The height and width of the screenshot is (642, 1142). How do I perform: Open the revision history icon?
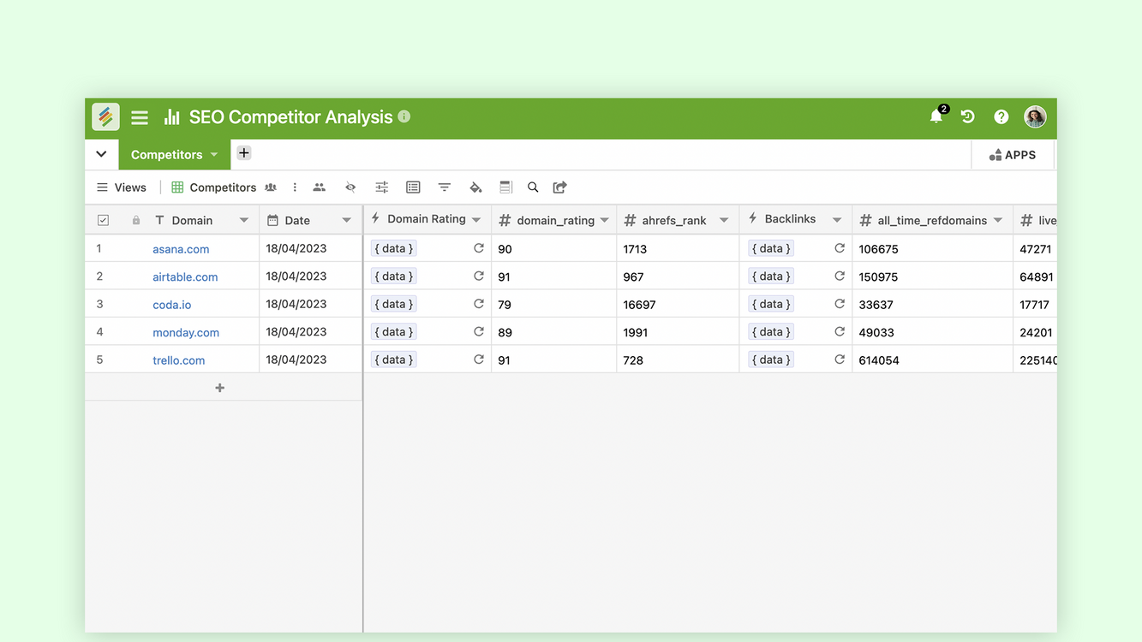click(968, 116)
